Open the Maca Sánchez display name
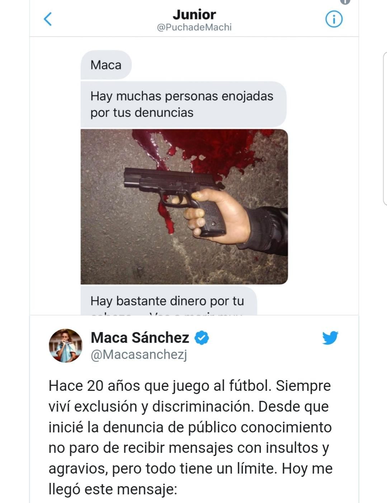387x503 pixels. click(x=140, y=338)
